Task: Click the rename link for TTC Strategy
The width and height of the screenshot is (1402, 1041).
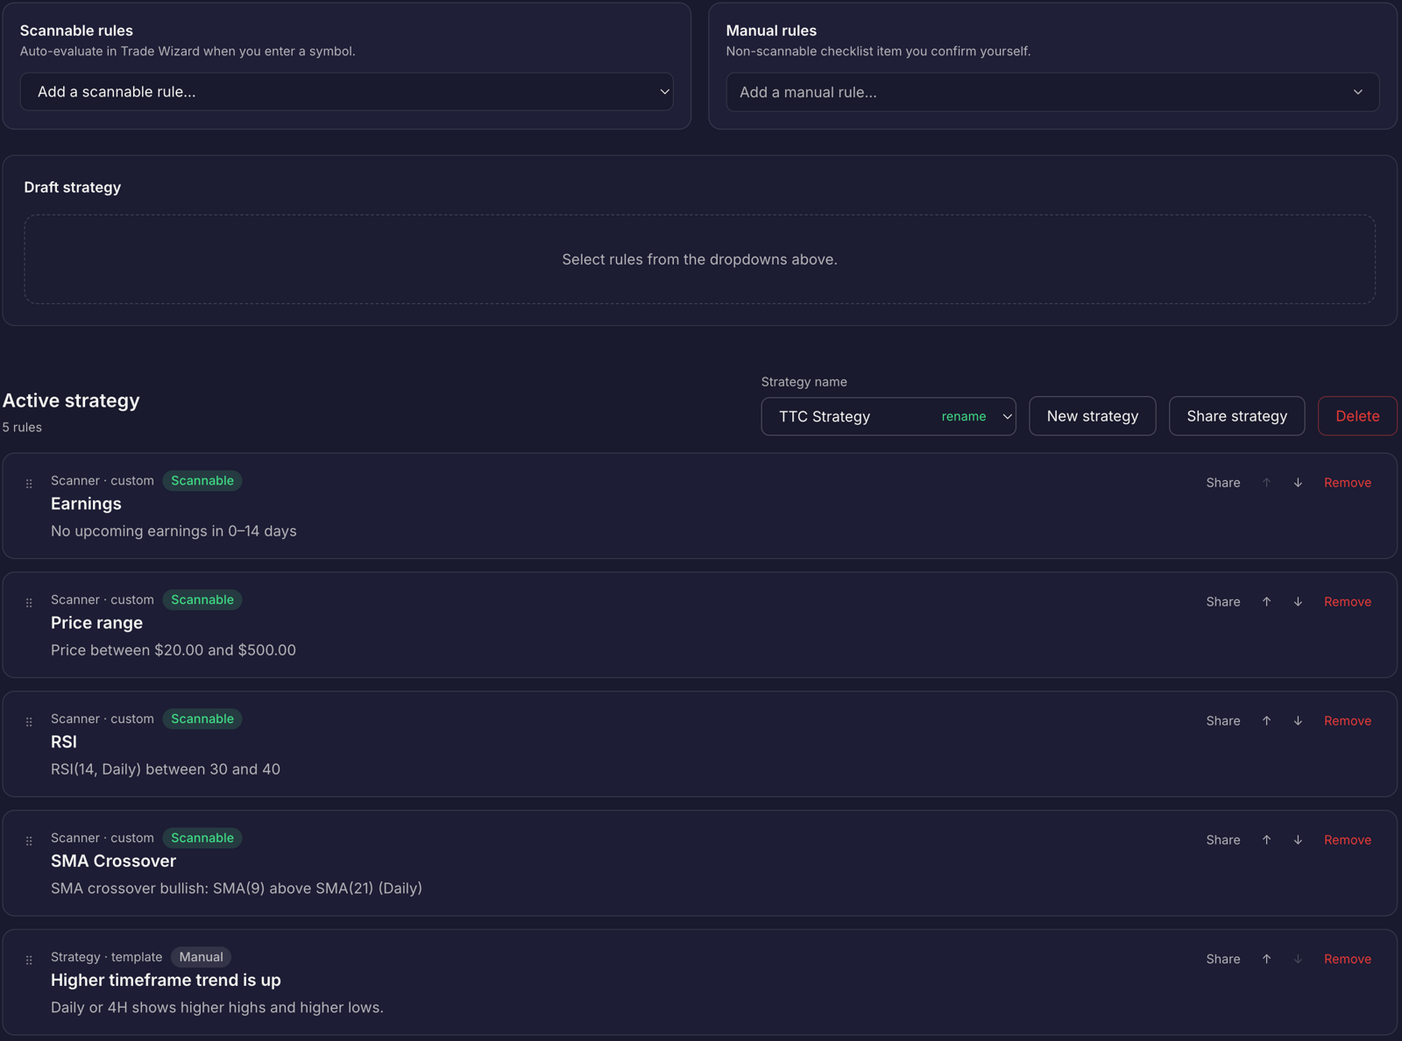Action: [x=964, y=416]
